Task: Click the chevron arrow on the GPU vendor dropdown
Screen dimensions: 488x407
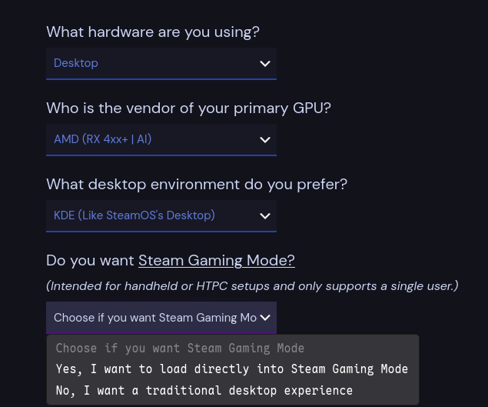Action: (265, 139)
